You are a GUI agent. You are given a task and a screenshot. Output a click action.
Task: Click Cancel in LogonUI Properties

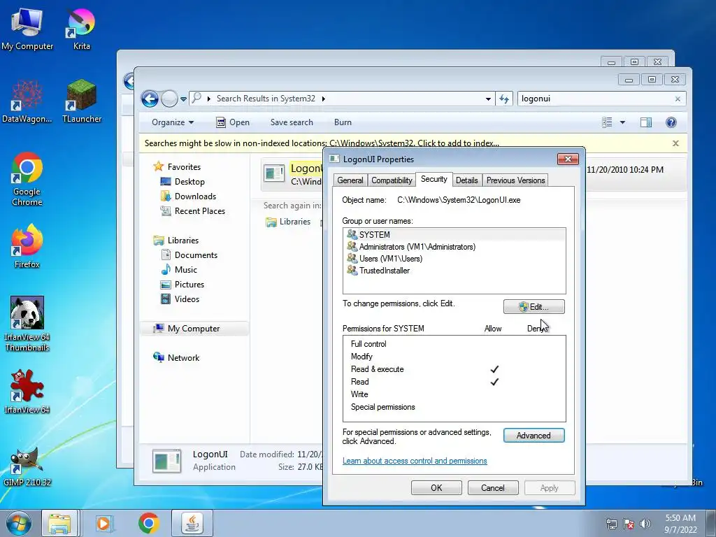(x=493, y=487)
